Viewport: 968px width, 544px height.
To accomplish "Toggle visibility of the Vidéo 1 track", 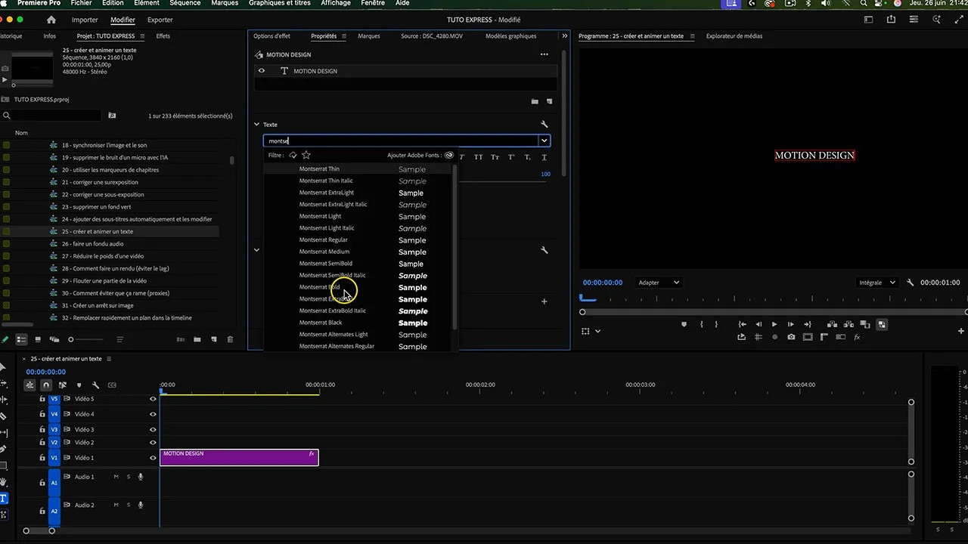I will [x=153, y=458].
